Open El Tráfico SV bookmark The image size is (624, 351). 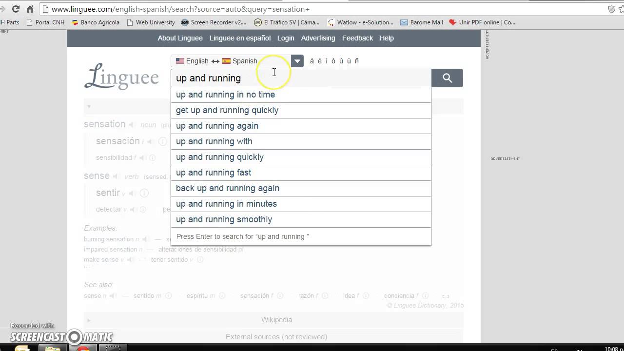pos(287,22)
